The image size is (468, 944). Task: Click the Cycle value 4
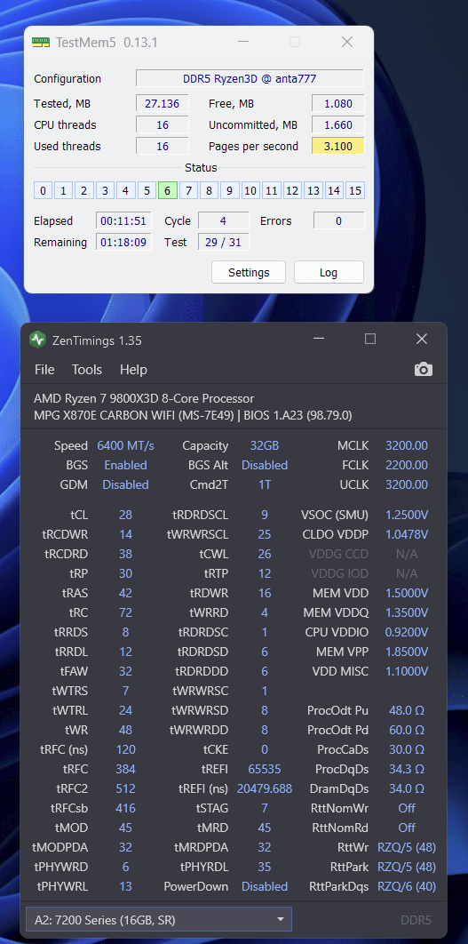click(x=223, y=221)
